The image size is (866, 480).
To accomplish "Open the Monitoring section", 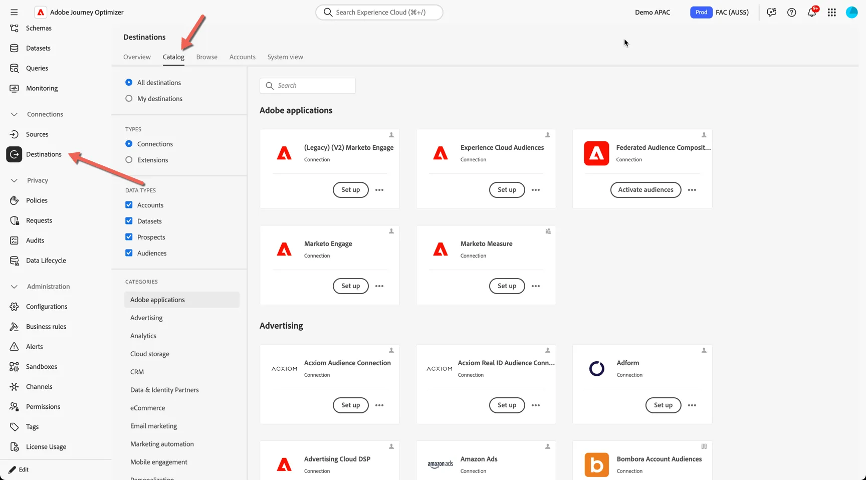I will (42, 88).
